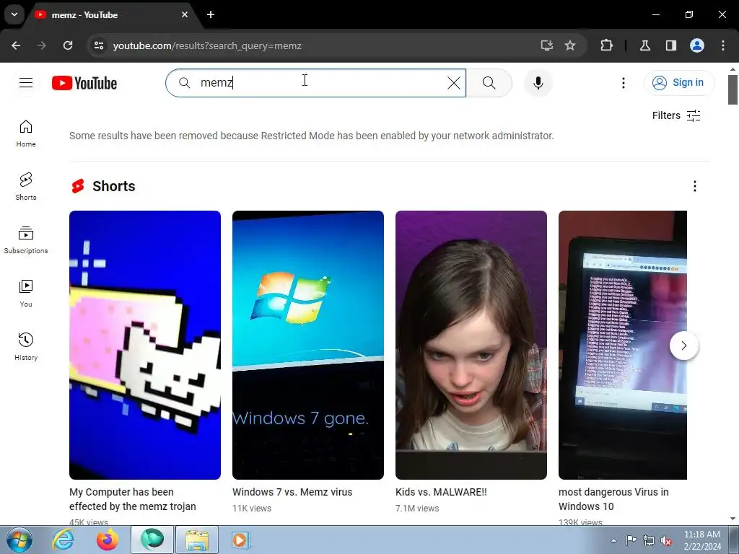Select the memz - YouTube tab
Screen dimensions: 739x554
point(112,15)
